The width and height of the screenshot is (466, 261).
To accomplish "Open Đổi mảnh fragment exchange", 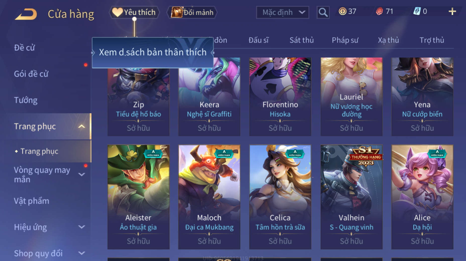I will (192, 12).
